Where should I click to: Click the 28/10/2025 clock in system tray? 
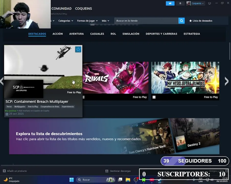click(x=222, y=180)
